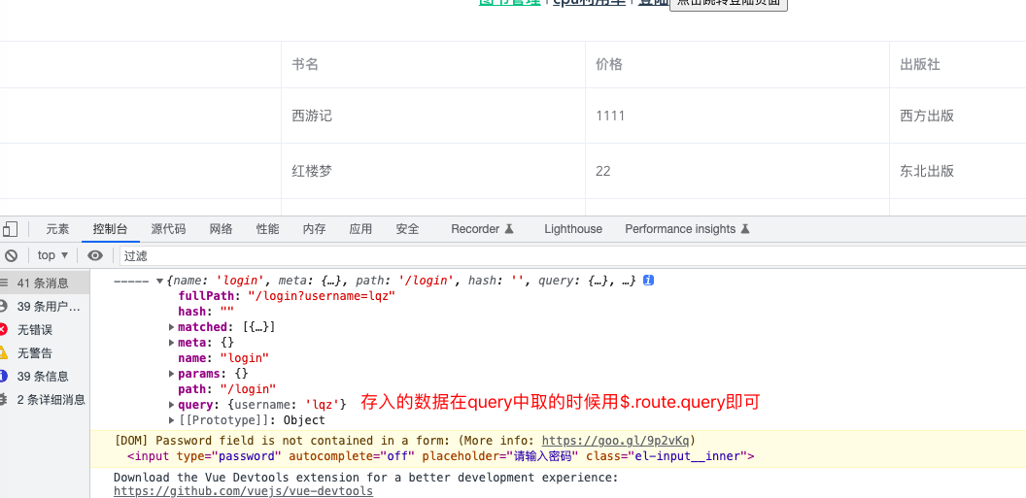Screen dimensions: 1026x498
Task: Select 41 条消息 in console sidebar
Action: click(x=43, y=283)
